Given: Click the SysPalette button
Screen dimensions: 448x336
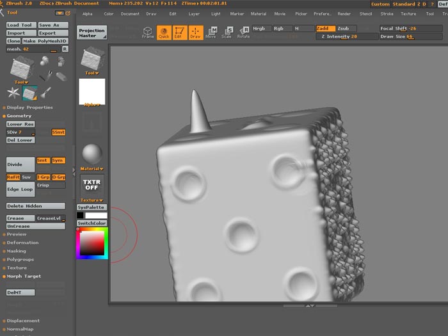Looking at the screenshot, I should click(x=92, y=207).
